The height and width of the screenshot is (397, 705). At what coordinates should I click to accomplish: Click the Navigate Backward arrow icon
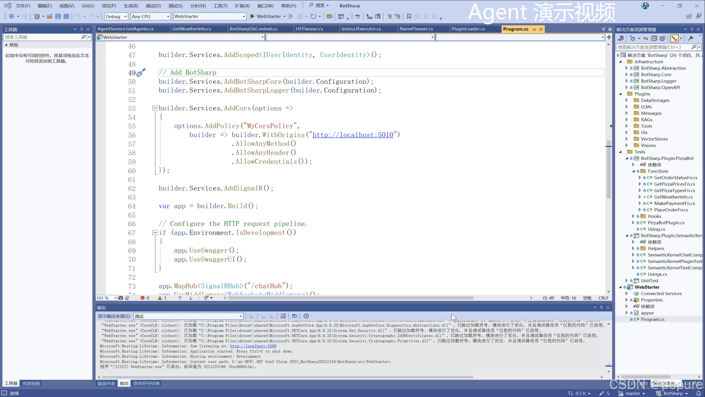(x=11, y=16)
